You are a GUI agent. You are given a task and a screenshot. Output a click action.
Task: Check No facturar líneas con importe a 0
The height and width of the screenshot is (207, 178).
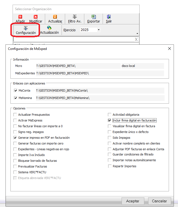click(15, 126)
